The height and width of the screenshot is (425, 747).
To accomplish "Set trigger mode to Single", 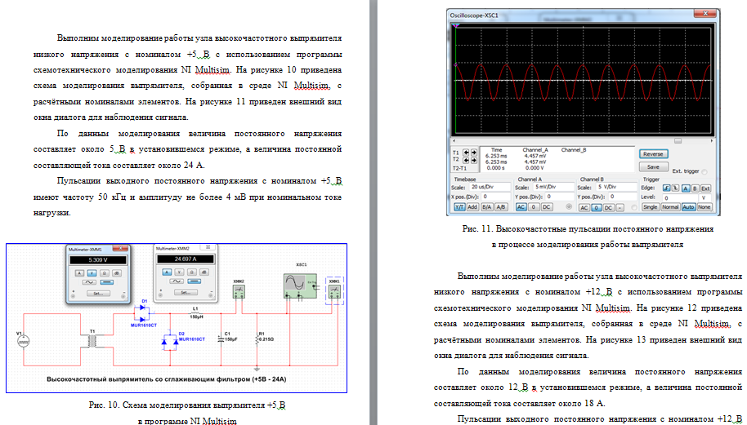I will [x=651, y=207].
